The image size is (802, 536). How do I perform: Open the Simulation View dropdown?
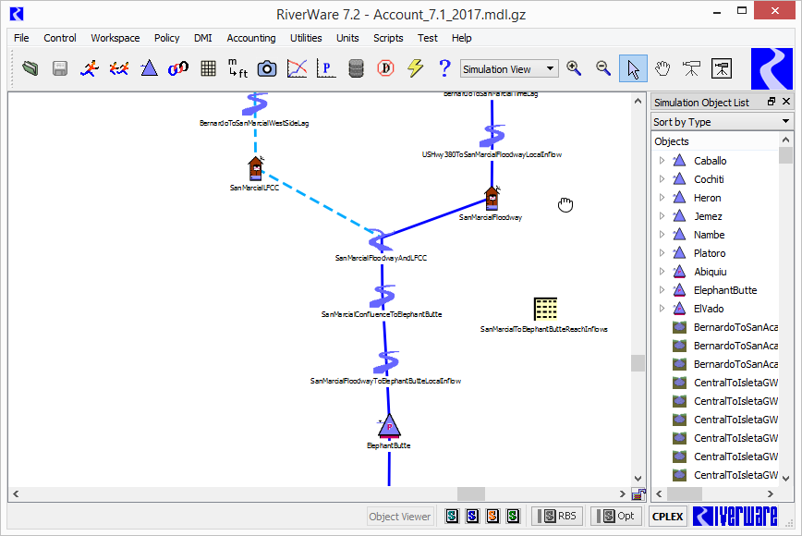[508, 69]
